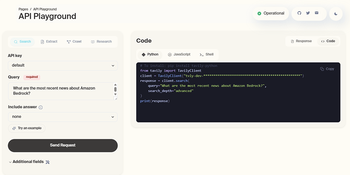Expand the Additional fields section
The image size is (350, 175).
click(26, 162)
